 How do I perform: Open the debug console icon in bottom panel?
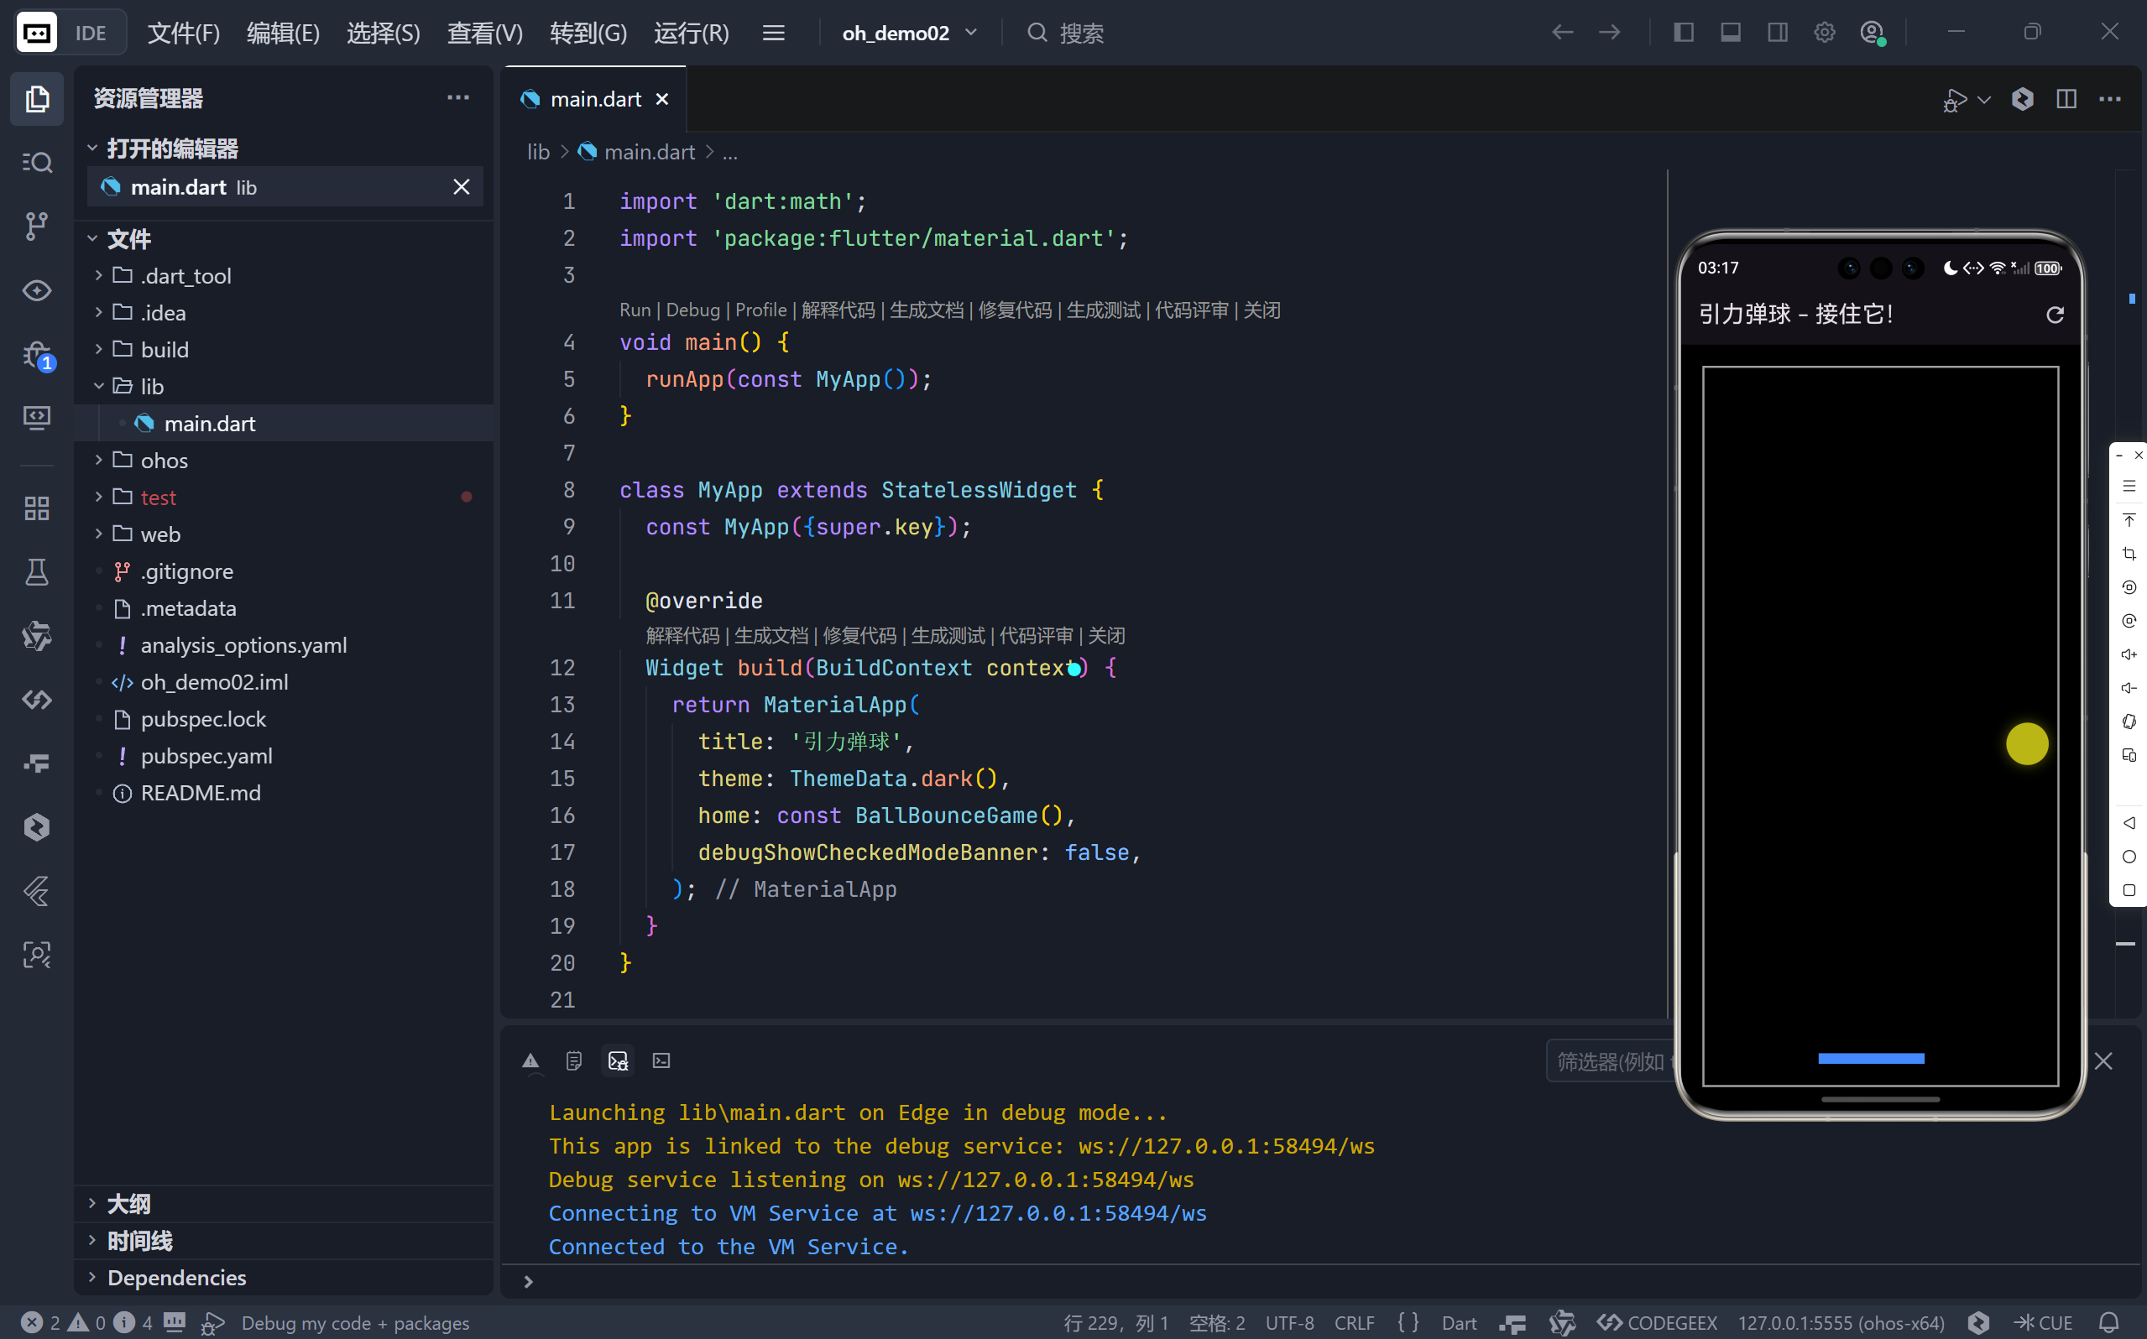click(618, 1060)
